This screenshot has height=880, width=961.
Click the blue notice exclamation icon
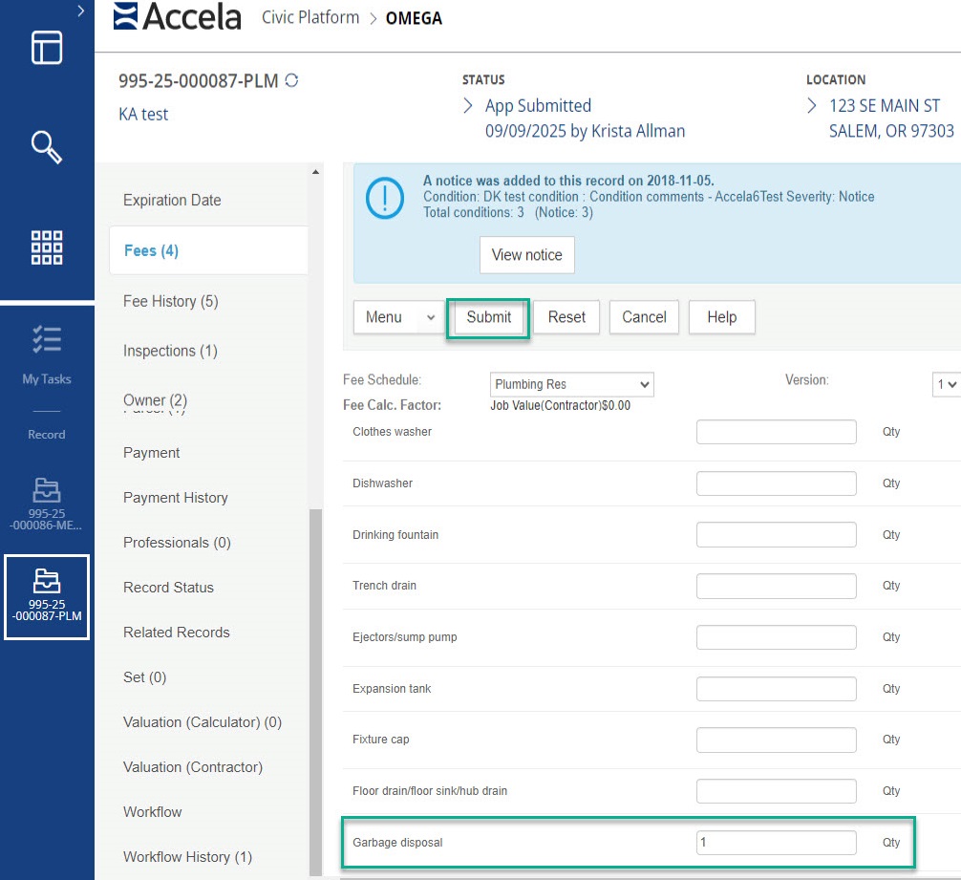pos(385,199)
